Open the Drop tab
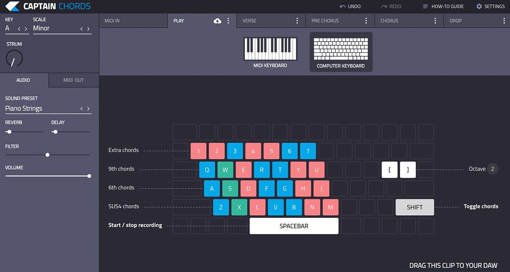 pos(477,20)
